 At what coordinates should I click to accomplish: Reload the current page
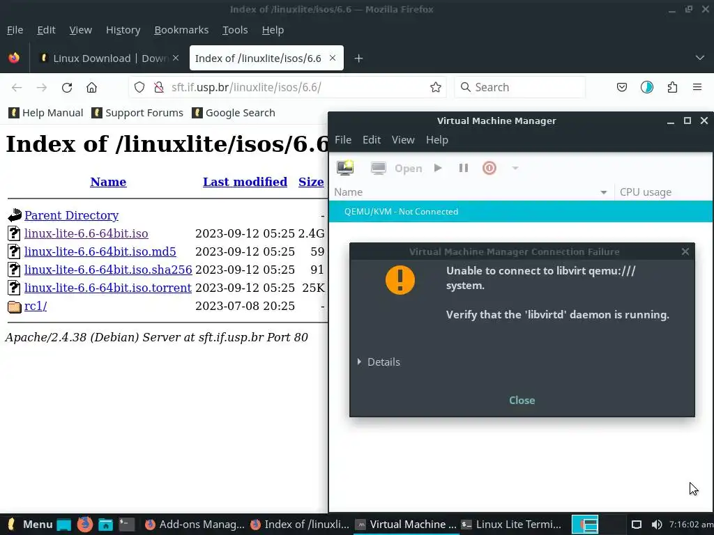coord(67,87)
